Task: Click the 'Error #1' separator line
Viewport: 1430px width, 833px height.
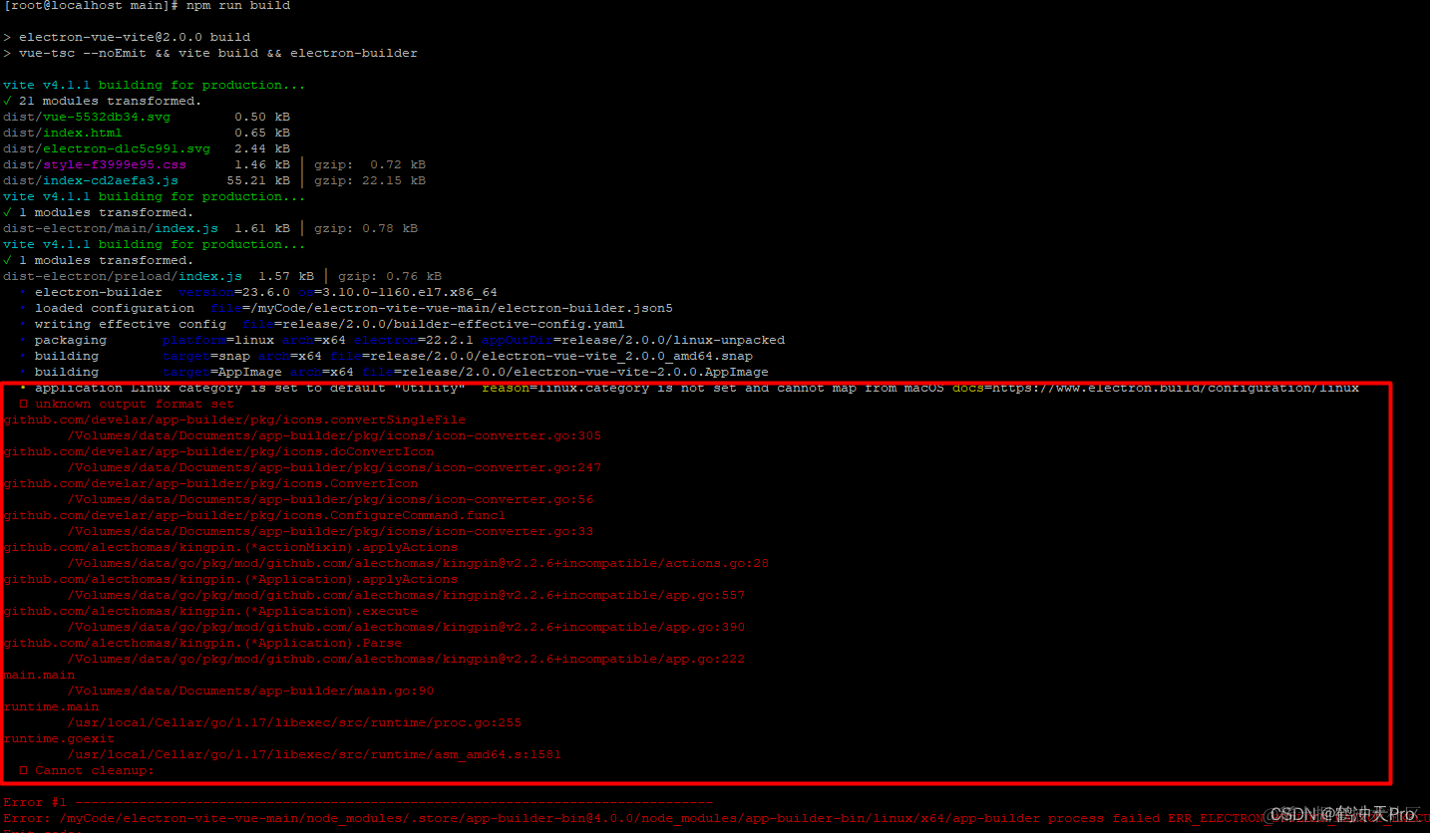Action: (x=358, y=802)
